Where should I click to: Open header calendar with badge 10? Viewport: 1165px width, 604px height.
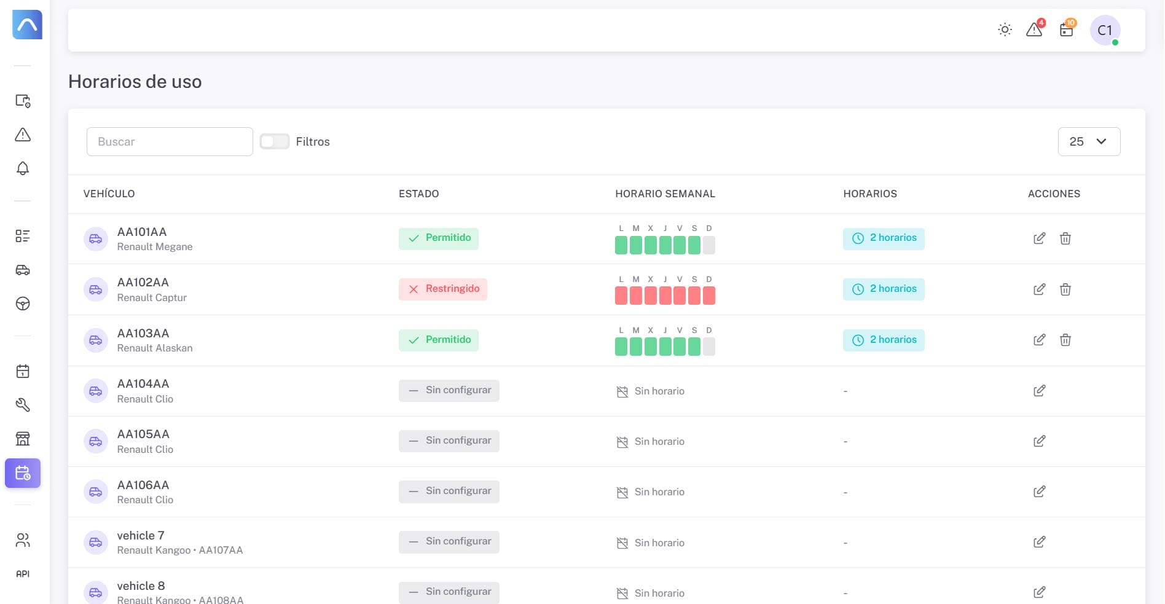[x=1067, y=29]
